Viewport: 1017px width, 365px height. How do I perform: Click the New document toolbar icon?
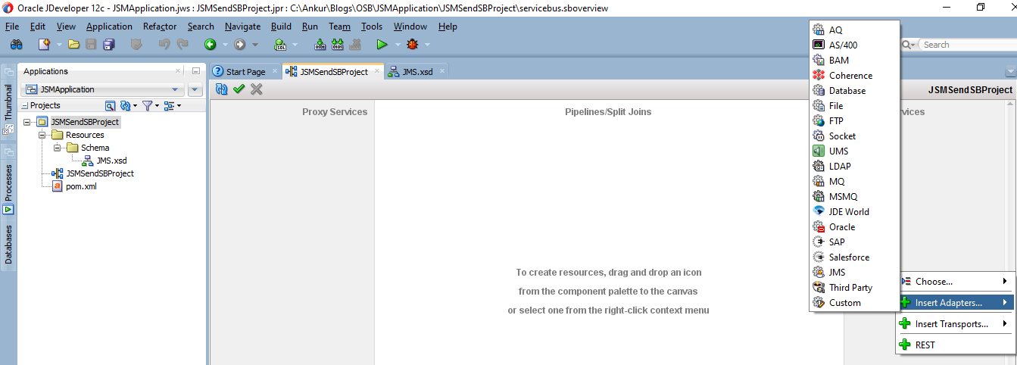tap(44, 45)
